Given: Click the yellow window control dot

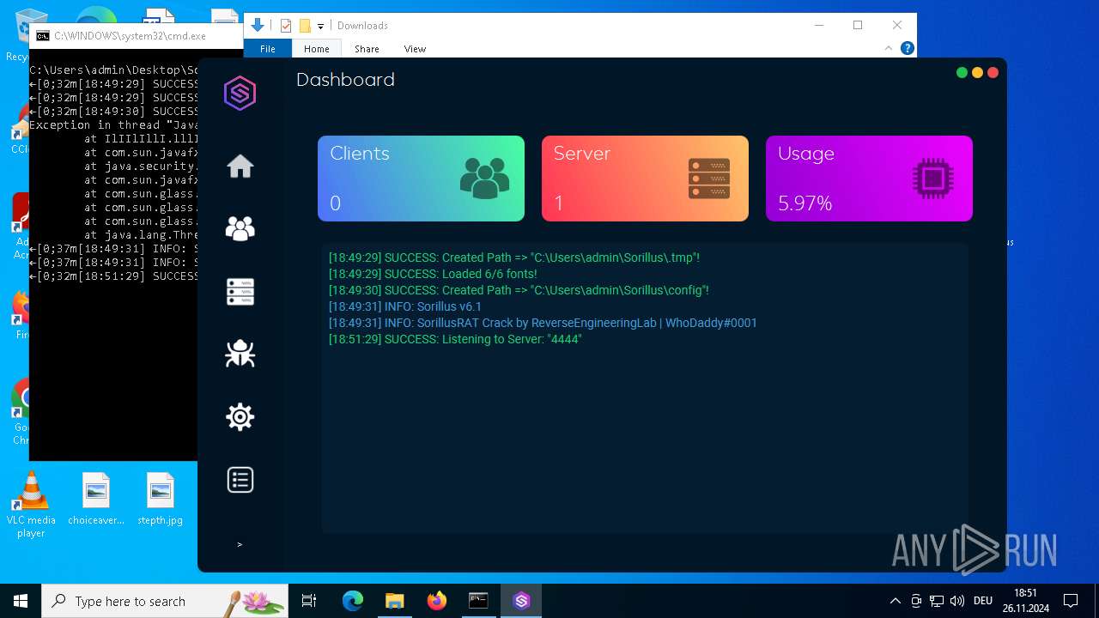Looking at the screenshot, I should (977, 73).
